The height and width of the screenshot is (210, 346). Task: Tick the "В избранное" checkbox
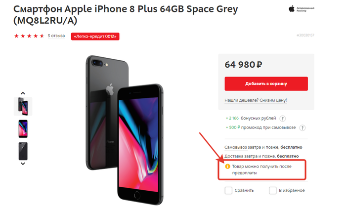[x=272, y=190]
